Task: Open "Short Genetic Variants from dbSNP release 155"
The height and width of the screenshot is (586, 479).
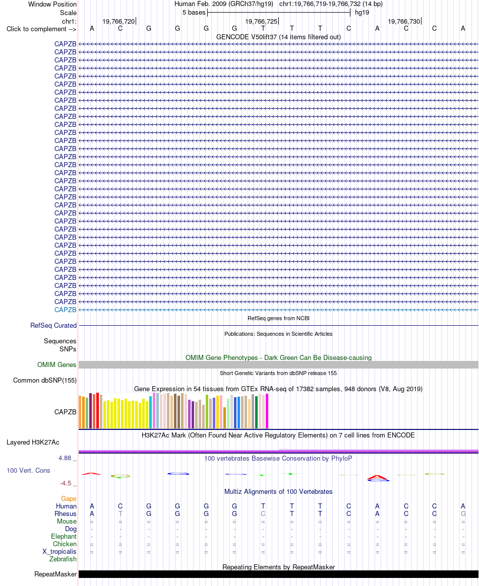Action: 278,374
